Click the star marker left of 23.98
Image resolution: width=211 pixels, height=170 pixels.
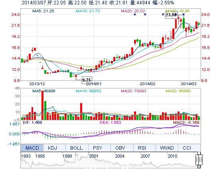[x=163, y=14]
